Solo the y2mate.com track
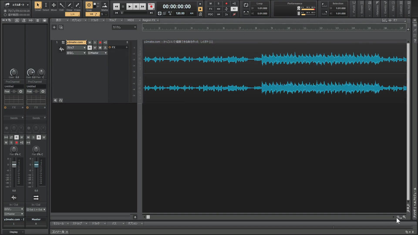Viewport: 418px width, 235px height. (x=94, y=42)
